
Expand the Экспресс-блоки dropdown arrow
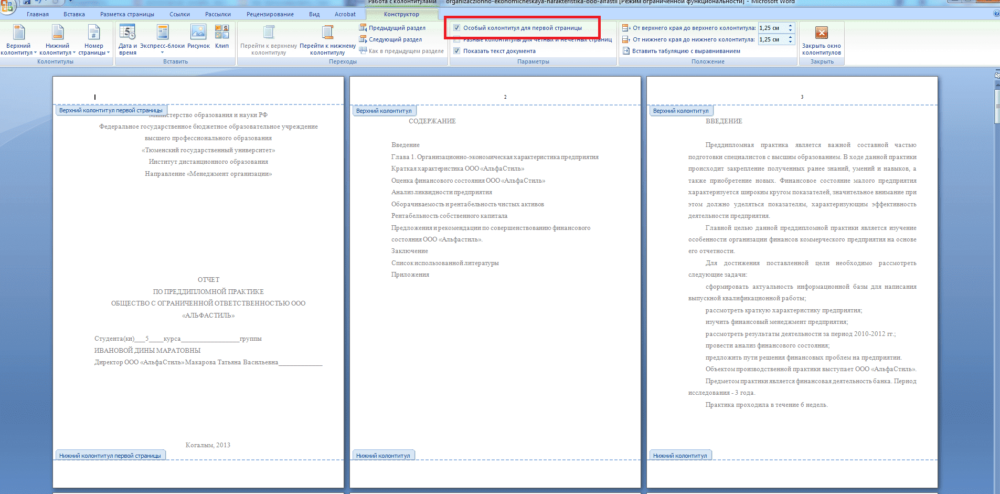tap(162, 53)
